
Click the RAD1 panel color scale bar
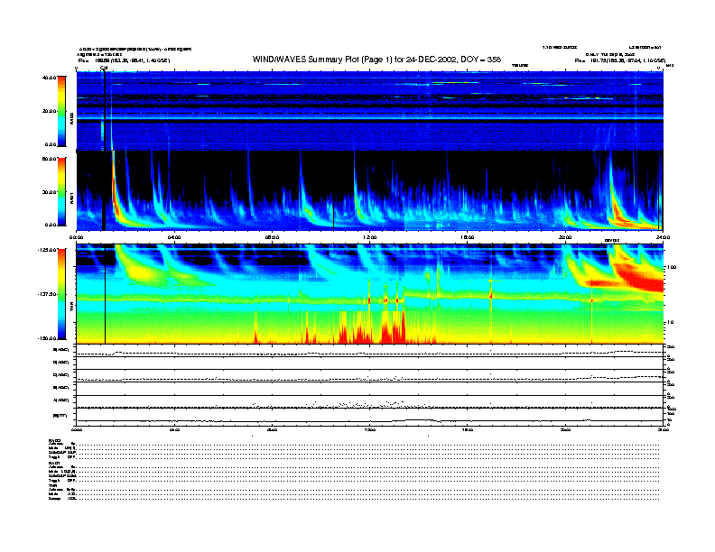61,192
